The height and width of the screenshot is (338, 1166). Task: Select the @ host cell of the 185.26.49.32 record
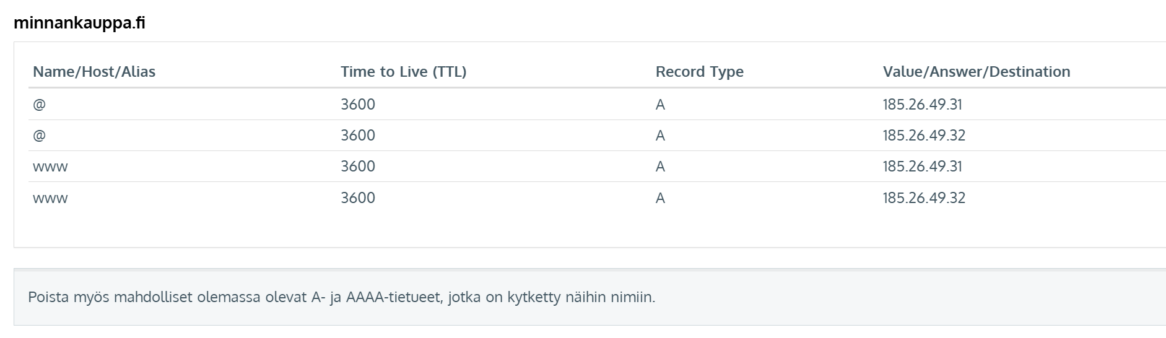pyautogui.click(x=39, y=136)
